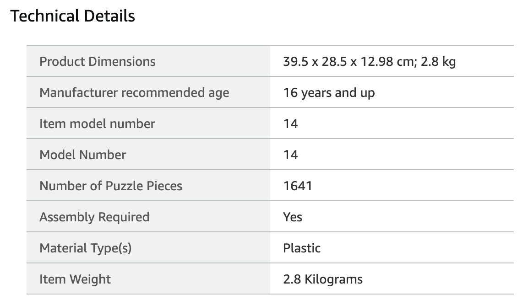Click the Yes value for Assembly Required
Screen dimensions: 523x300
[x=293, y=217]
